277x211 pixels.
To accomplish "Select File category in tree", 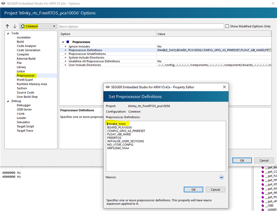I will pos(19,63).
